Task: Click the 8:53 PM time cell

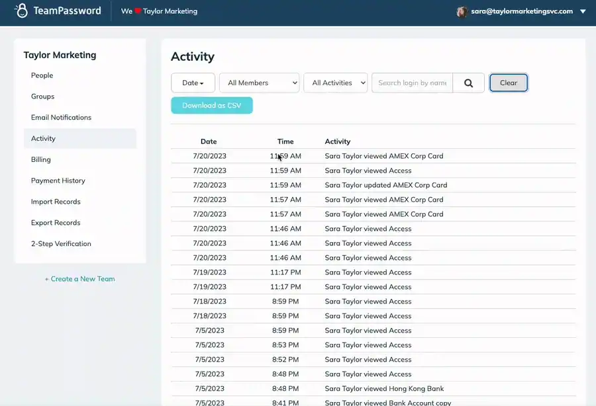Action: tap(285, 345)
